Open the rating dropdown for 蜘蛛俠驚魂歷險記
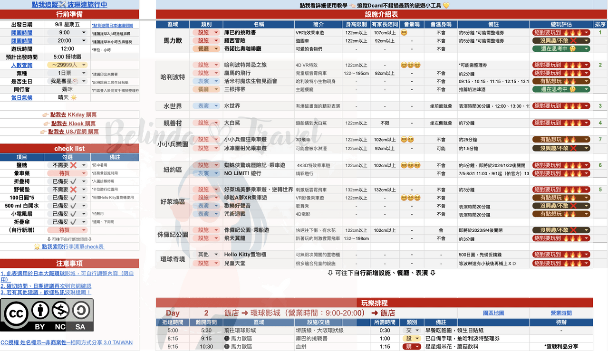The height and width of the screenshot is (351, 608). tap(561, 165)
